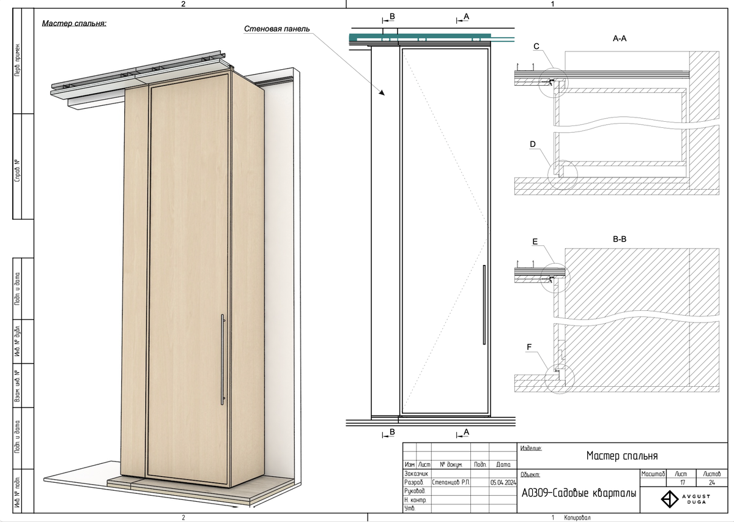This screenshot has height=522, width=734.
Task: Click the detail label 'E'
Action: coord(535,242)
